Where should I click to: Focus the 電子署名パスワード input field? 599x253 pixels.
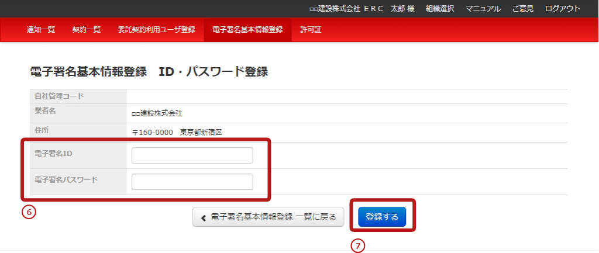click(192, 182)
